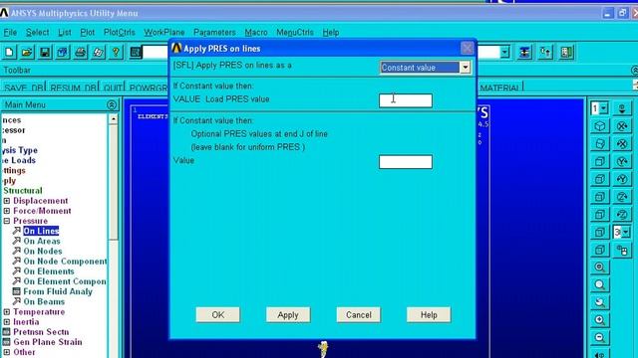The height and width of the screenshot is (358, 638).
Task: Rotate model about positive Z axis icon
Action: click(x=622, y=197)
